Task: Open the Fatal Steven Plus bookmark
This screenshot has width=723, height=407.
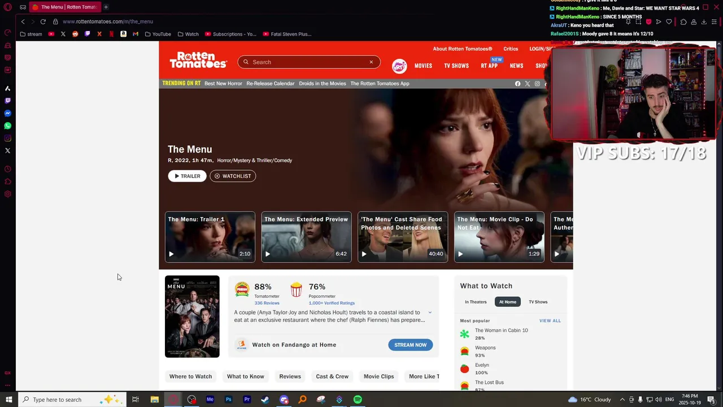Action: [287, 34]
